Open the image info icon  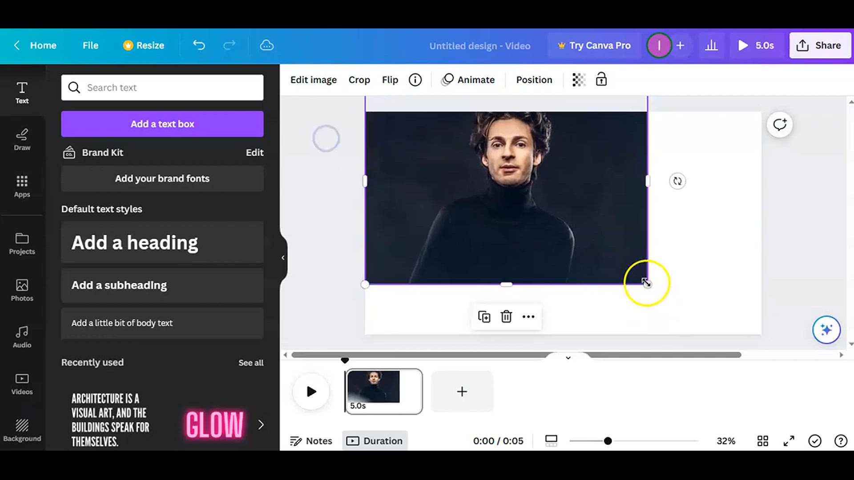pos(415,80)
